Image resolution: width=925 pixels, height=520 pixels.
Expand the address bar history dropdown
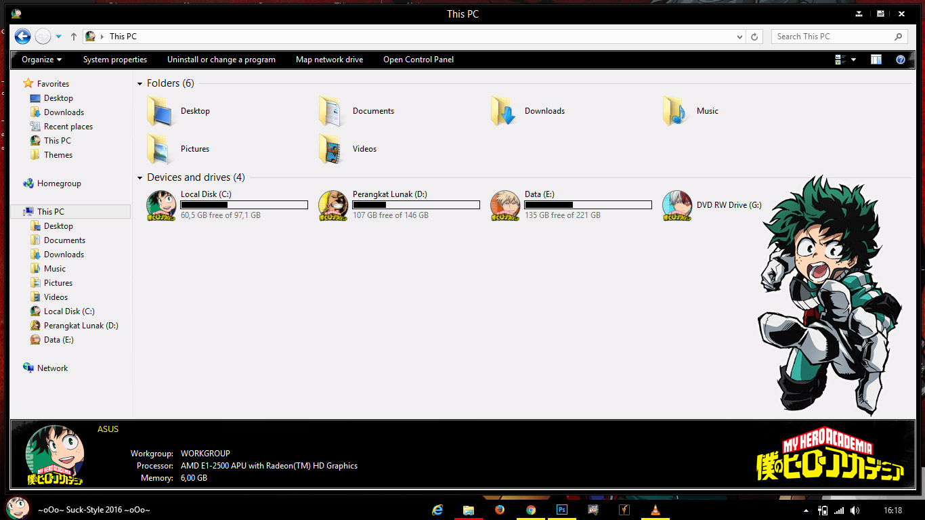[739, 37]
